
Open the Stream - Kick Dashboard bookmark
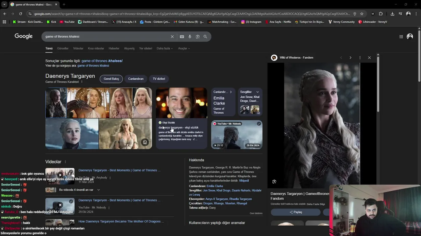coord(28,22)
